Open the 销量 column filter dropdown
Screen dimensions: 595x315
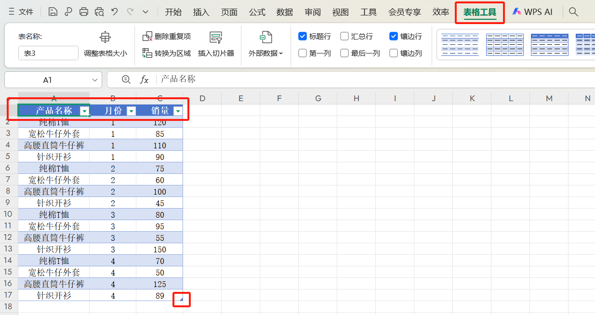coord(178,110)
